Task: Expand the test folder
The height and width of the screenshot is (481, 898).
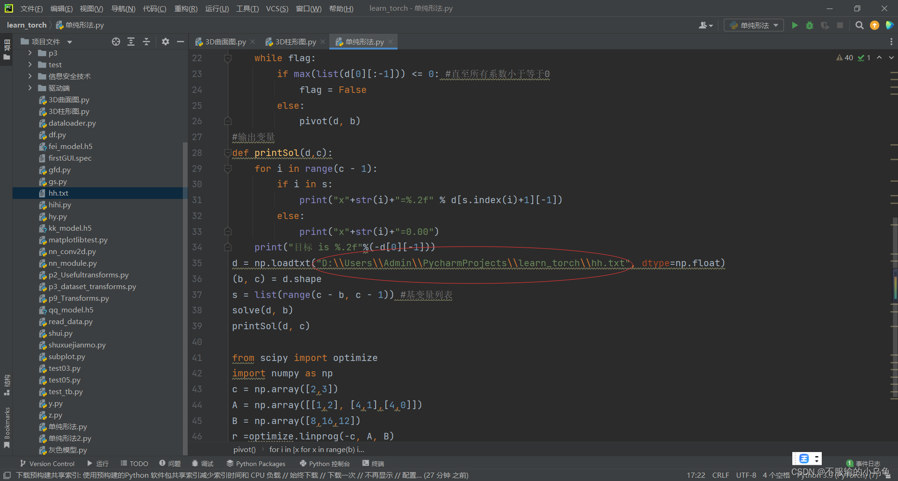Action: [x=30, y=64]
